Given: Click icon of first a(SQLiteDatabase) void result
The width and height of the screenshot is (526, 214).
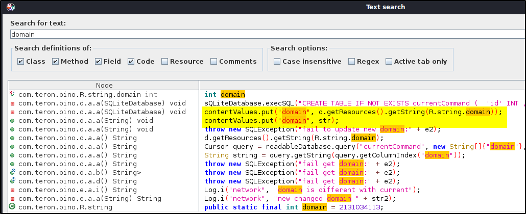Looking at the screenshot, I should [x=12, y=103].
